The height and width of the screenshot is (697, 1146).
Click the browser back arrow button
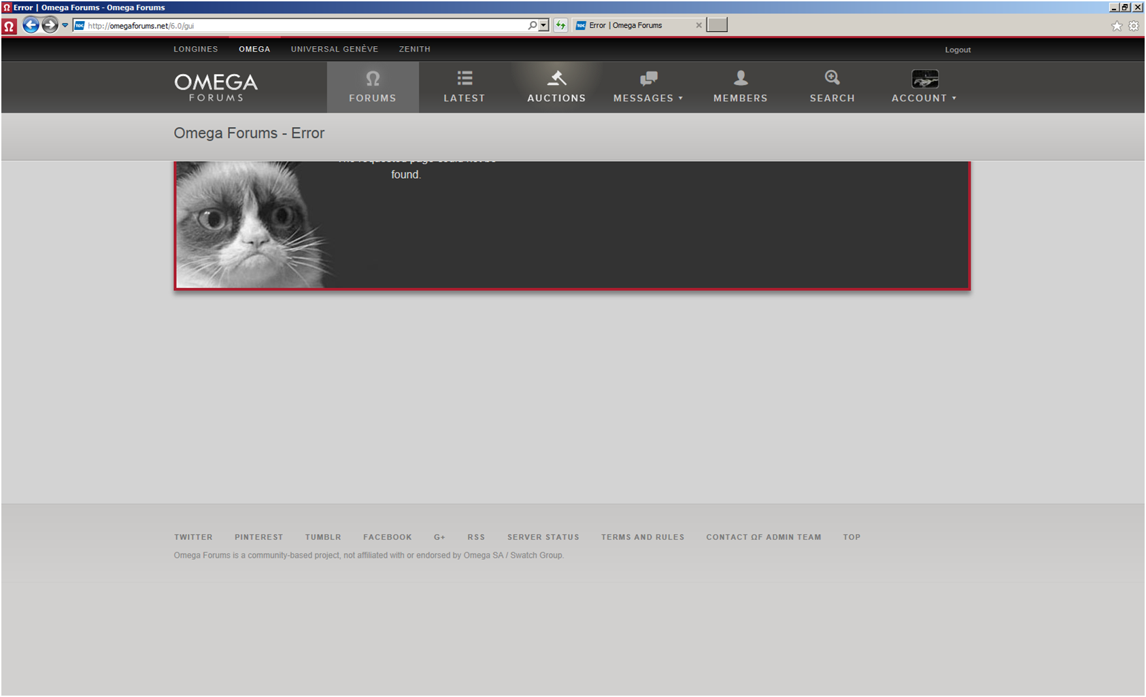click(31, 25)
